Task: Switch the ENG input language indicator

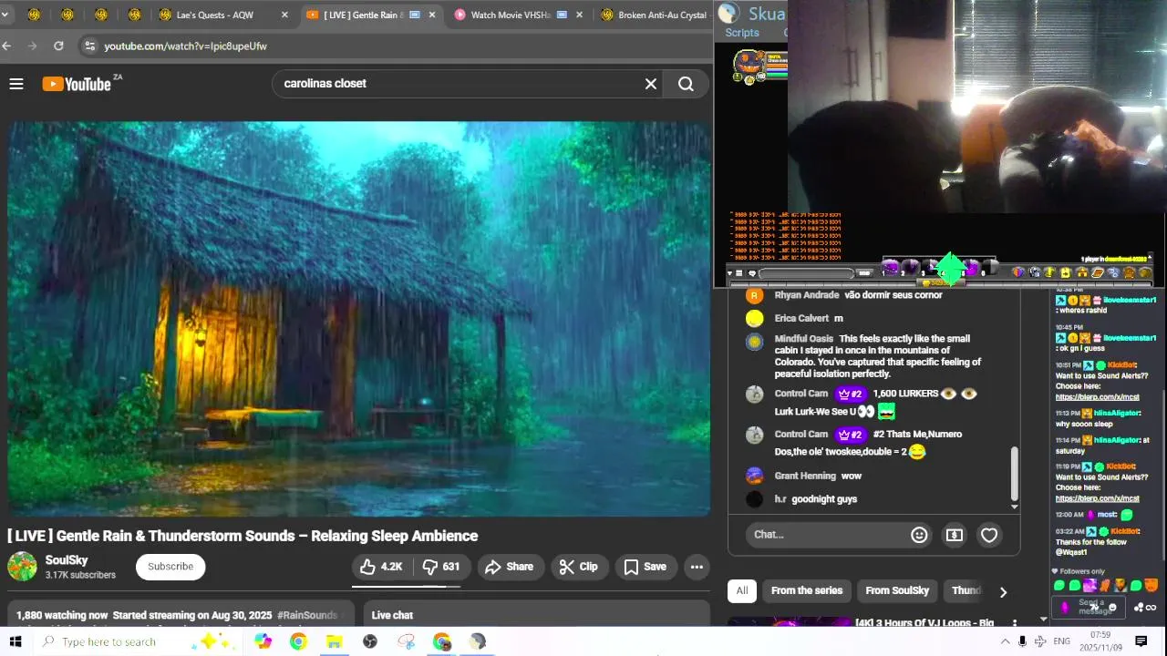Action: [1061, 641]
